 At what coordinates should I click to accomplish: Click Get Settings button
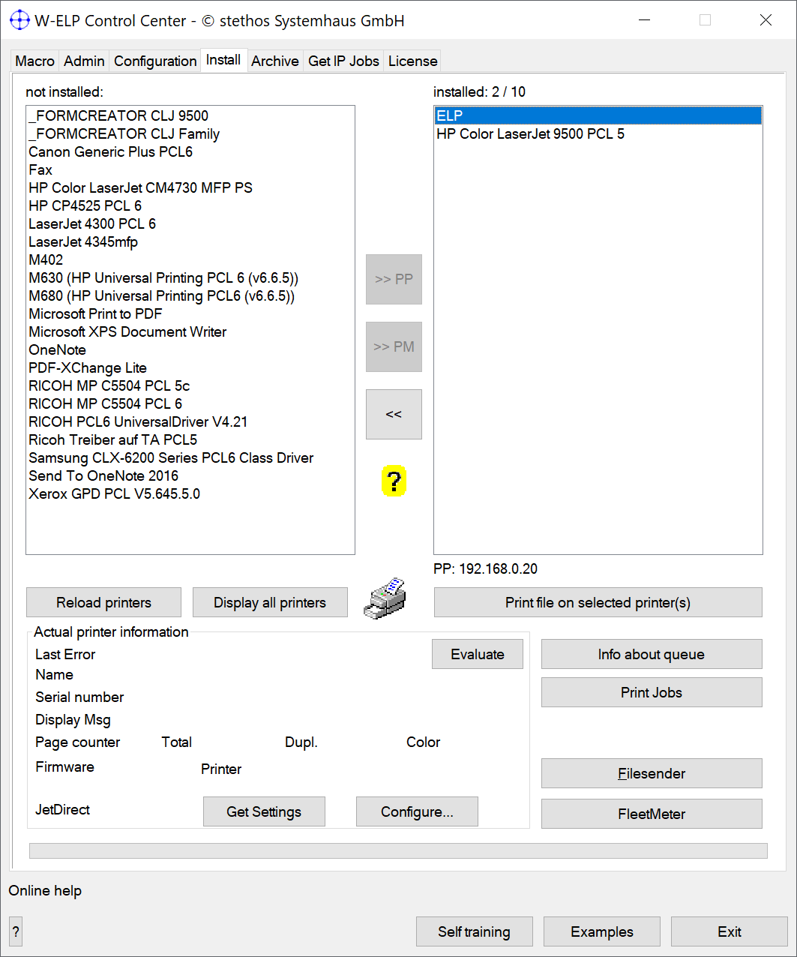(264, 811)
